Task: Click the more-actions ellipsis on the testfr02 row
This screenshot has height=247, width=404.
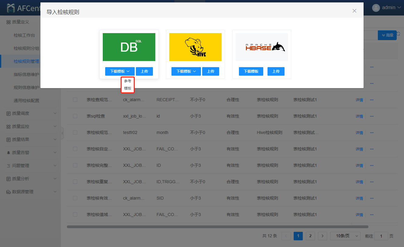Action: pos(371,133)
